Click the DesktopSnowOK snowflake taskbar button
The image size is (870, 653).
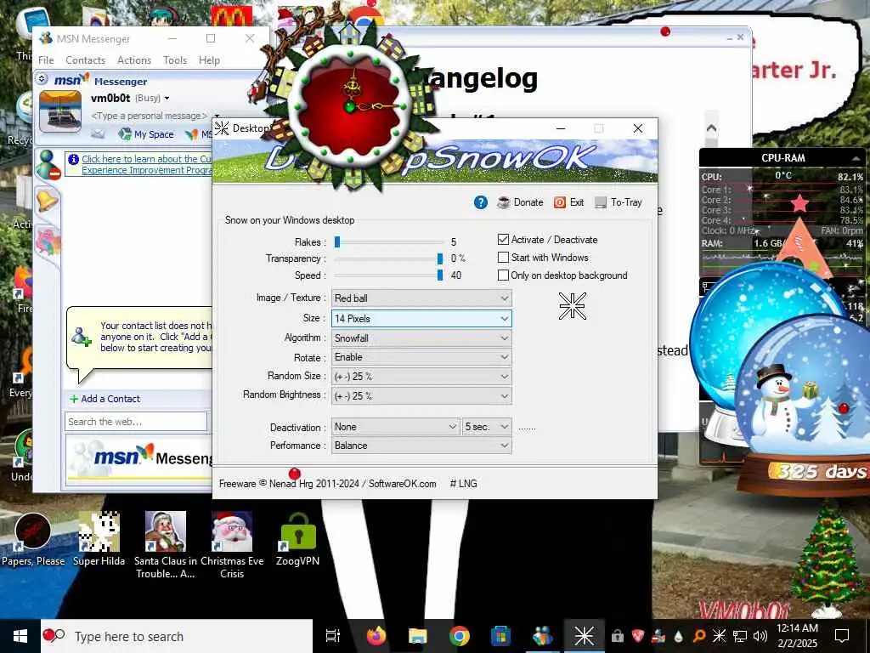(584, 636)
